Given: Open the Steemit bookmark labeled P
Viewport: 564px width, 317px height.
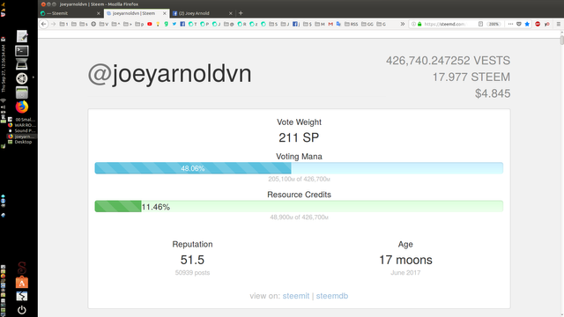Looking at the screenshot, I should [x=204, y=24].
